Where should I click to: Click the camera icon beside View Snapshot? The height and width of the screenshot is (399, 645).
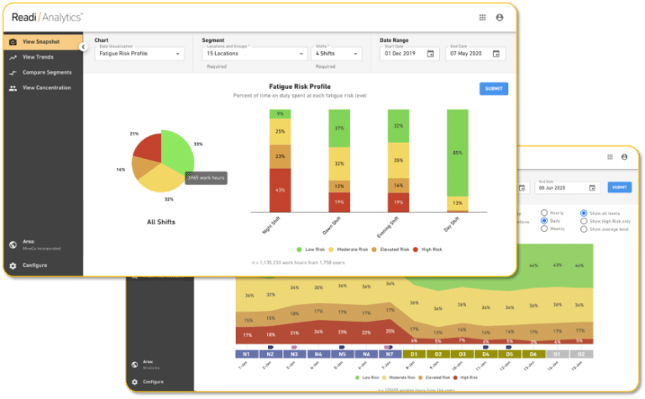[13, 42]
